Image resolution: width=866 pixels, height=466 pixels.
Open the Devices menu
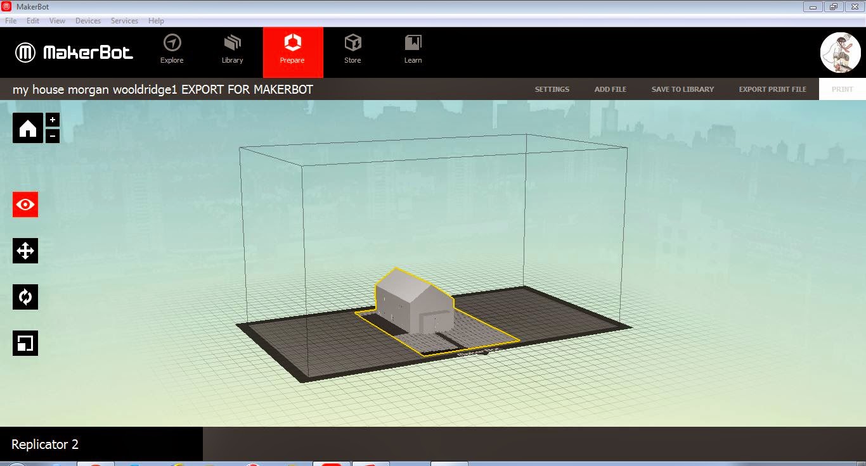coord(88,21)
